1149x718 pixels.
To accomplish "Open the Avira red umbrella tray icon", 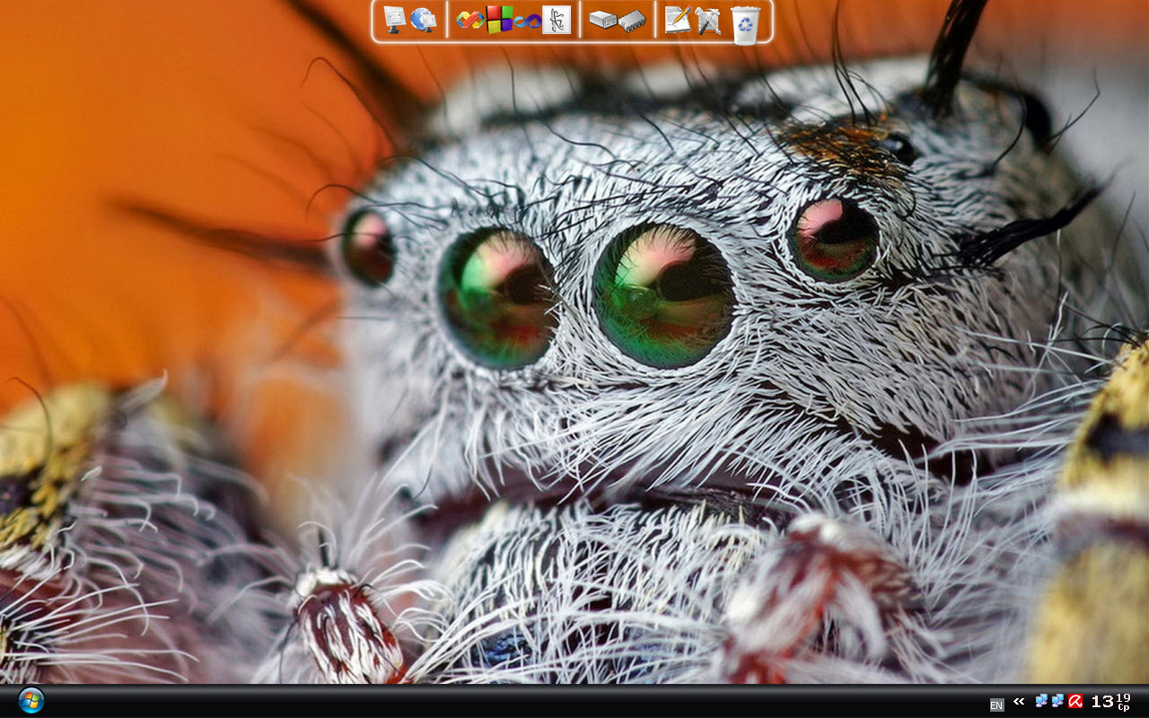I will click(1074, 701).
